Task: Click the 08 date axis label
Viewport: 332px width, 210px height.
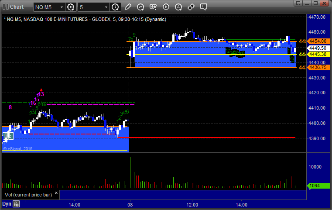Action: point(130,205)
